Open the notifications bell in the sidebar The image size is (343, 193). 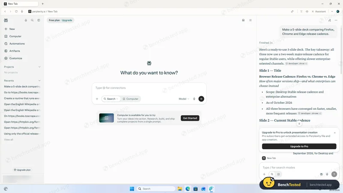[x=26, y=20]
